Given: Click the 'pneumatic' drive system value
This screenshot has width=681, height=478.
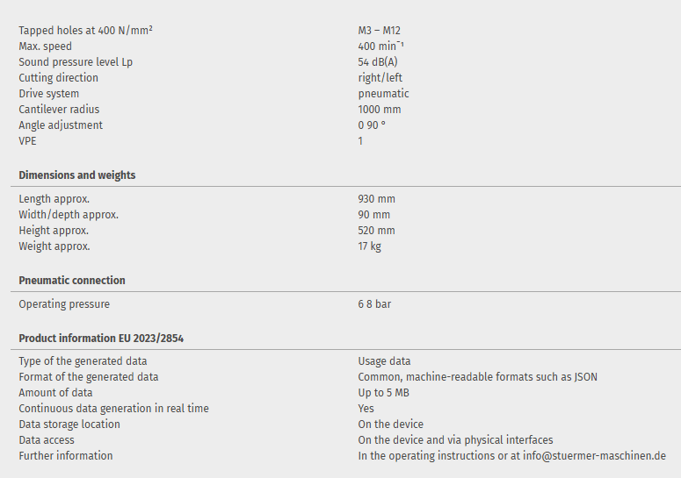Looking at the screenshot, I should (x=383, y=94).
